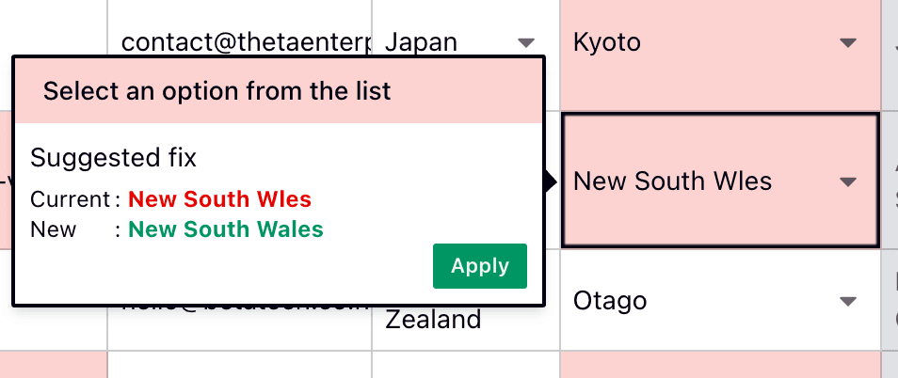Image resolution: width=898 pixels, height=378 pixels.
Task: Select the Kyoto cell text
Action: [x=607, y=42]
